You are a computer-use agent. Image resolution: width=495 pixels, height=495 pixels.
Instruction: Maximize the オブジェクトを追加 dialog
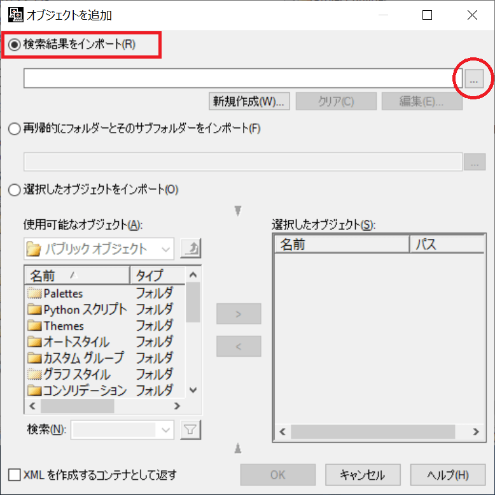coord(427,15)
